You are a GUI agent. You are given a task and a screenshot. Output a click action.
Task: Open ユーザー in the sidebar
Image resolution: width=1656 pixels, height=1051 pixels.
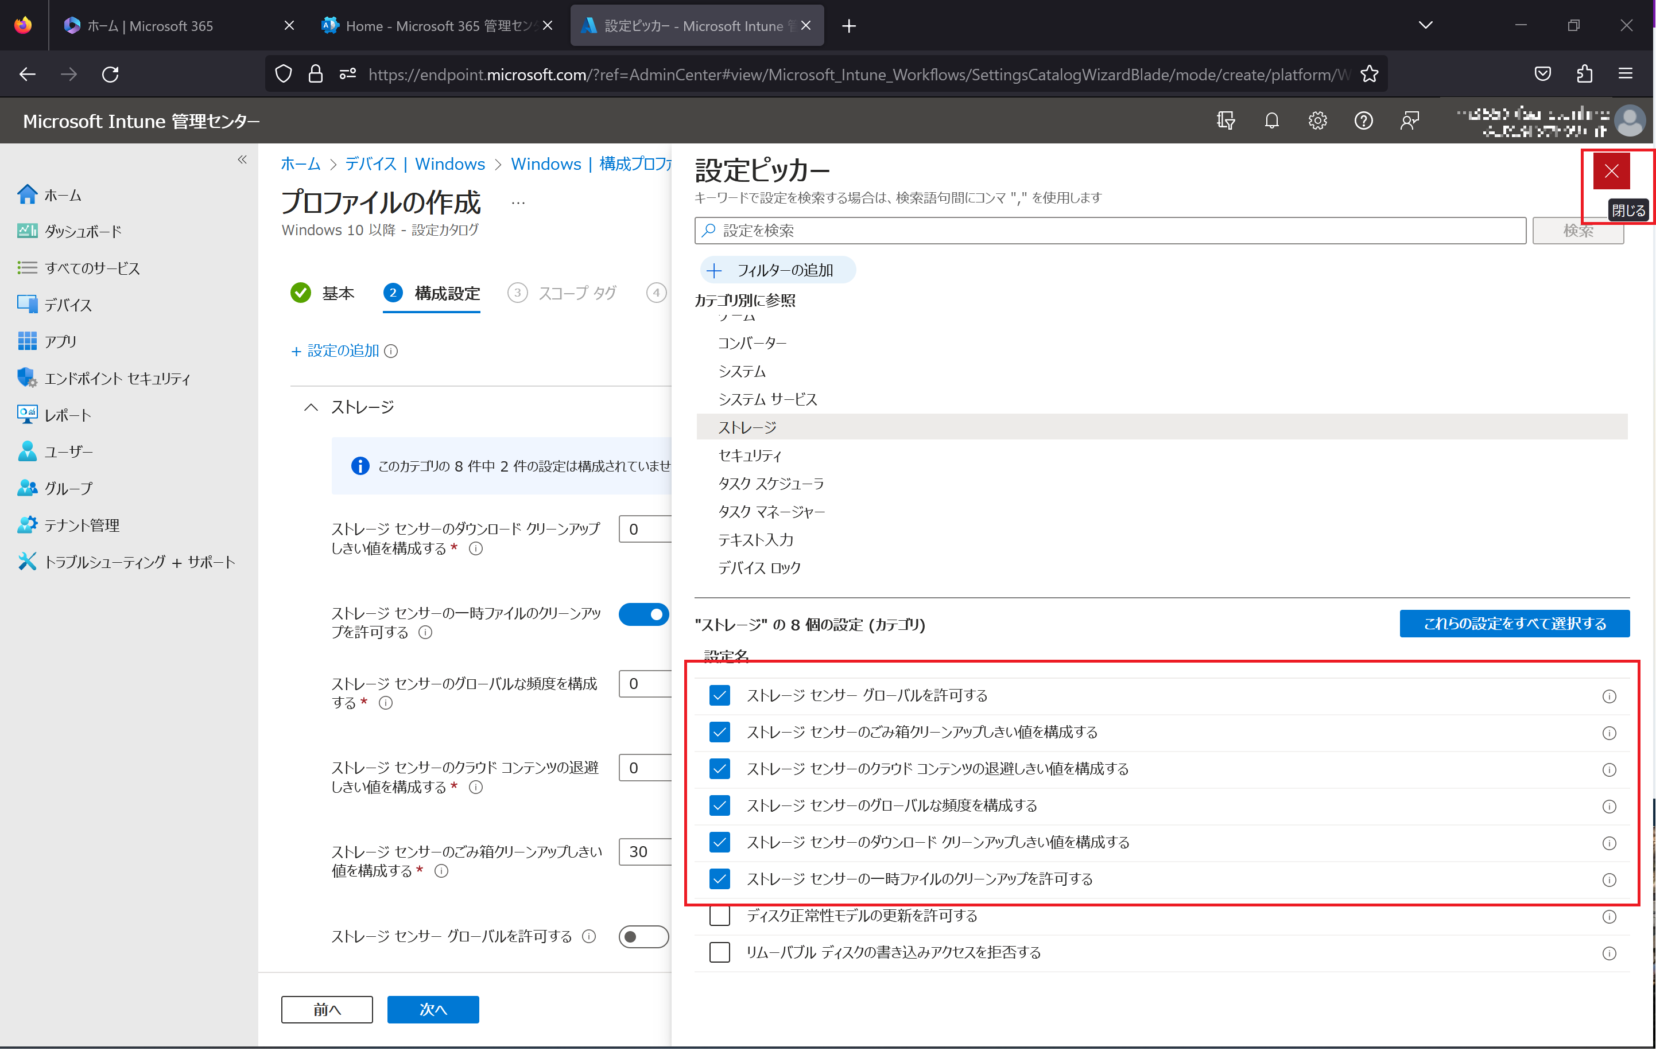(55, 451)
